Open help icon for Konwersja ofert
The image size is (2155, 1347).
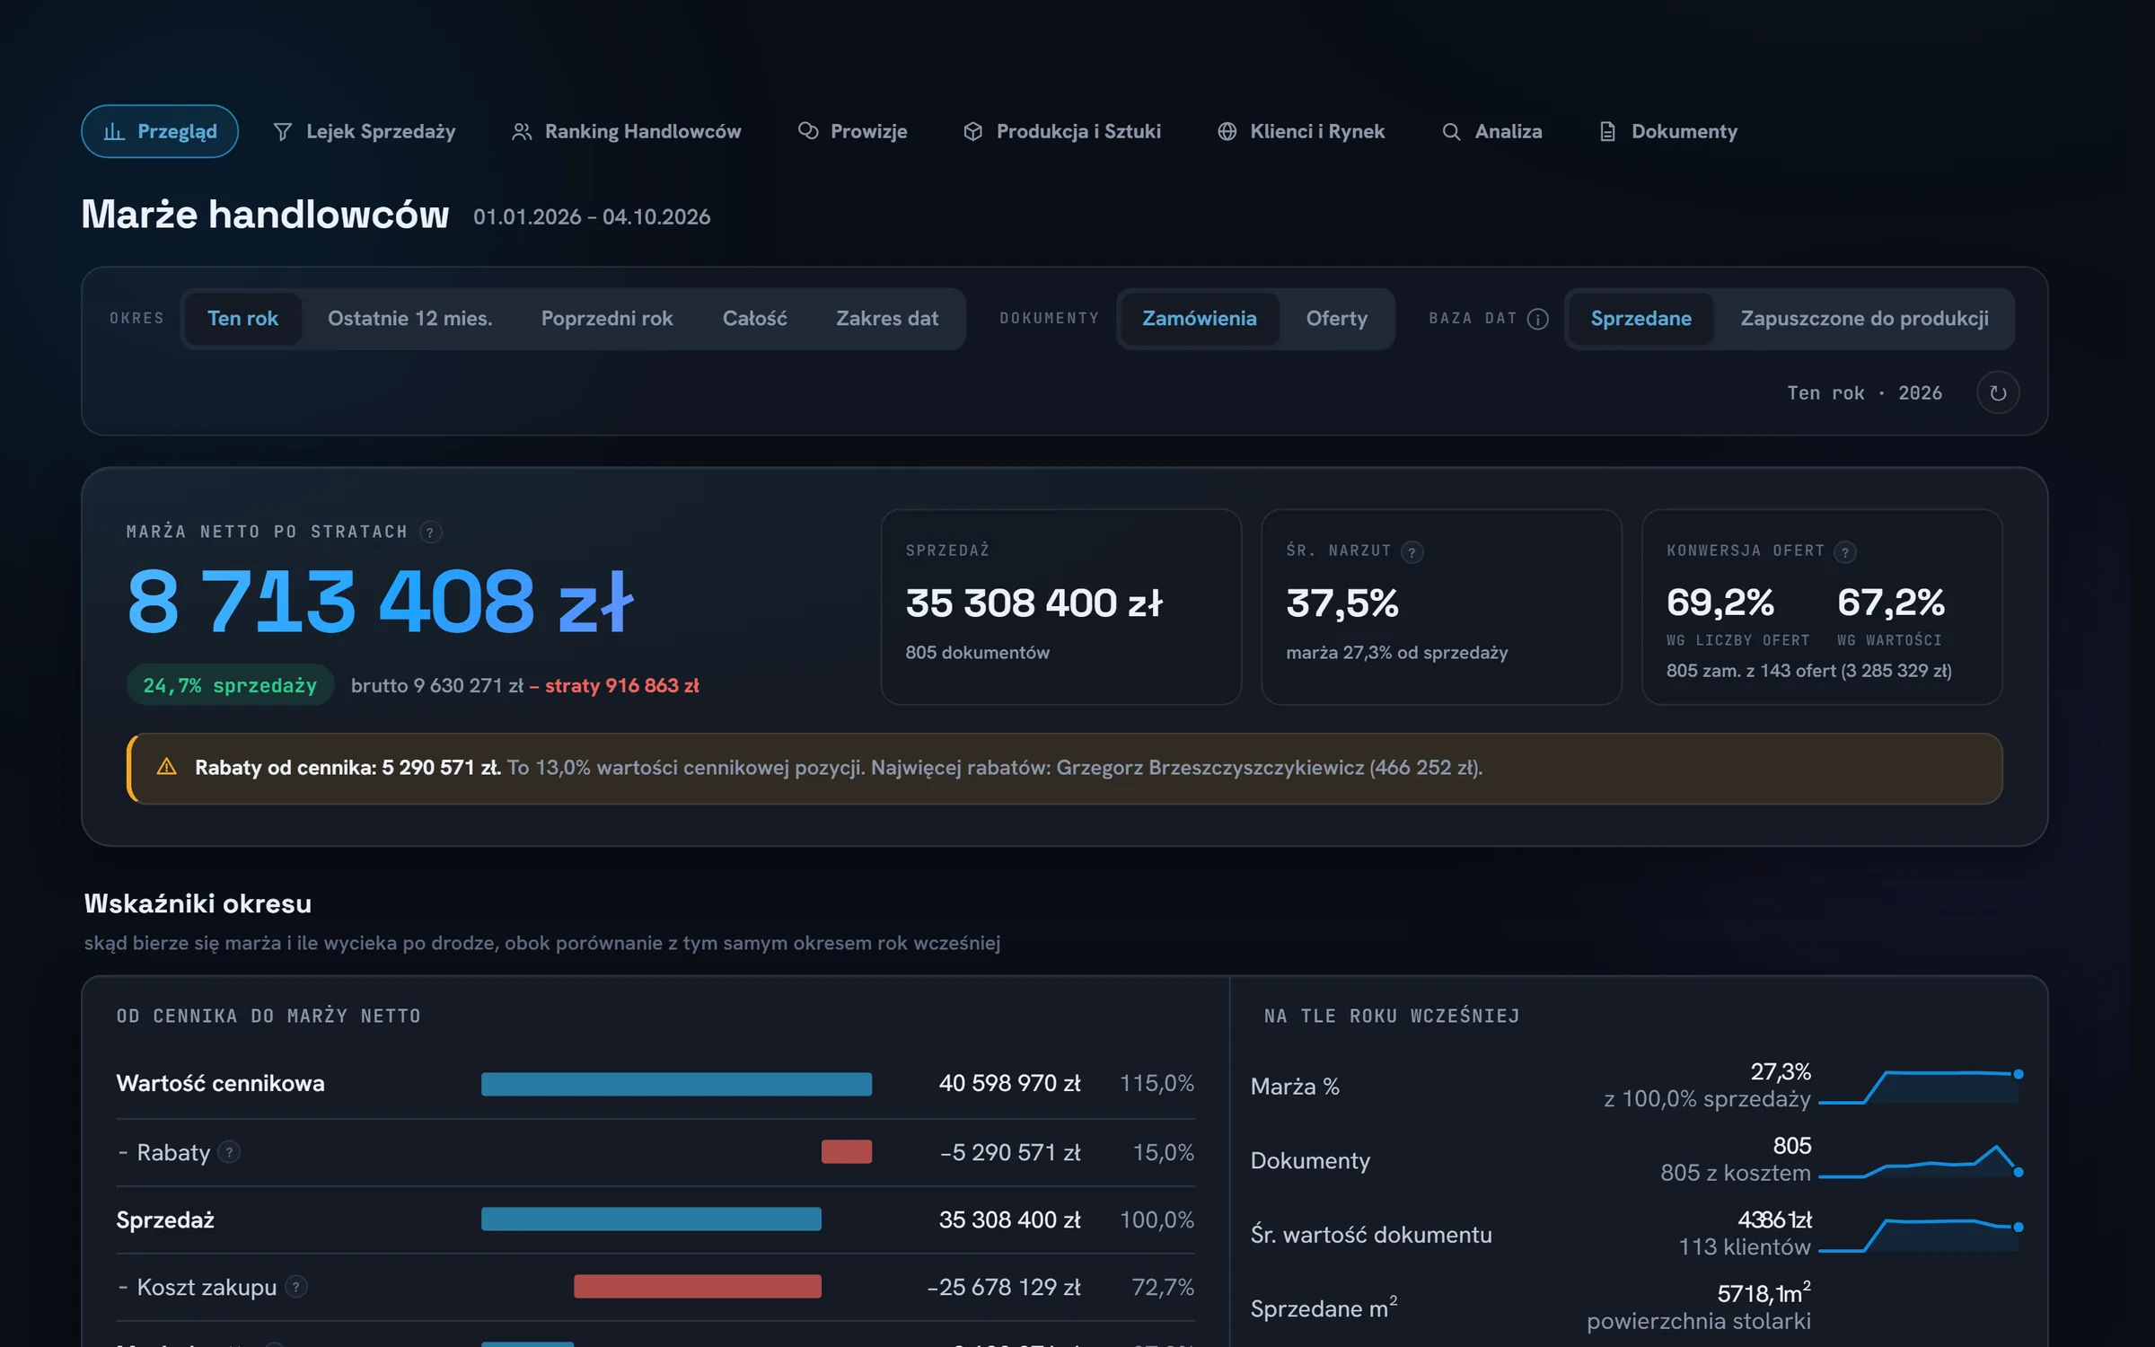pos(1846,552)
